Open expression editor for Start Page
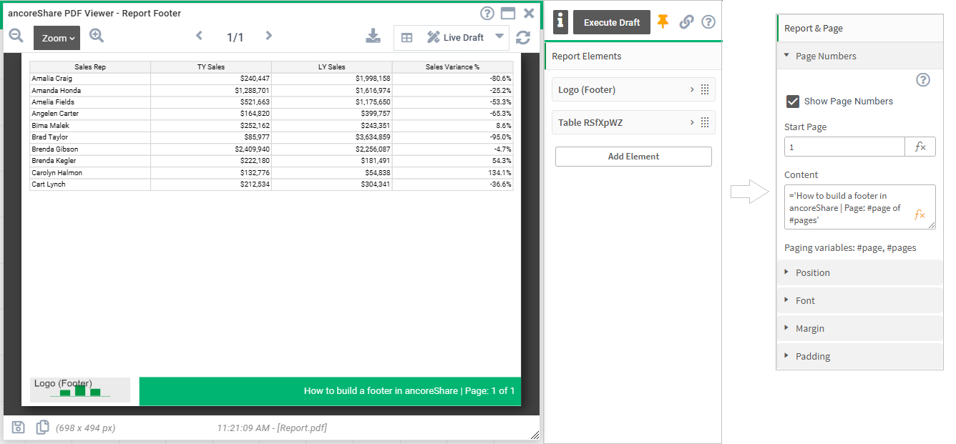 pos(920,147)
